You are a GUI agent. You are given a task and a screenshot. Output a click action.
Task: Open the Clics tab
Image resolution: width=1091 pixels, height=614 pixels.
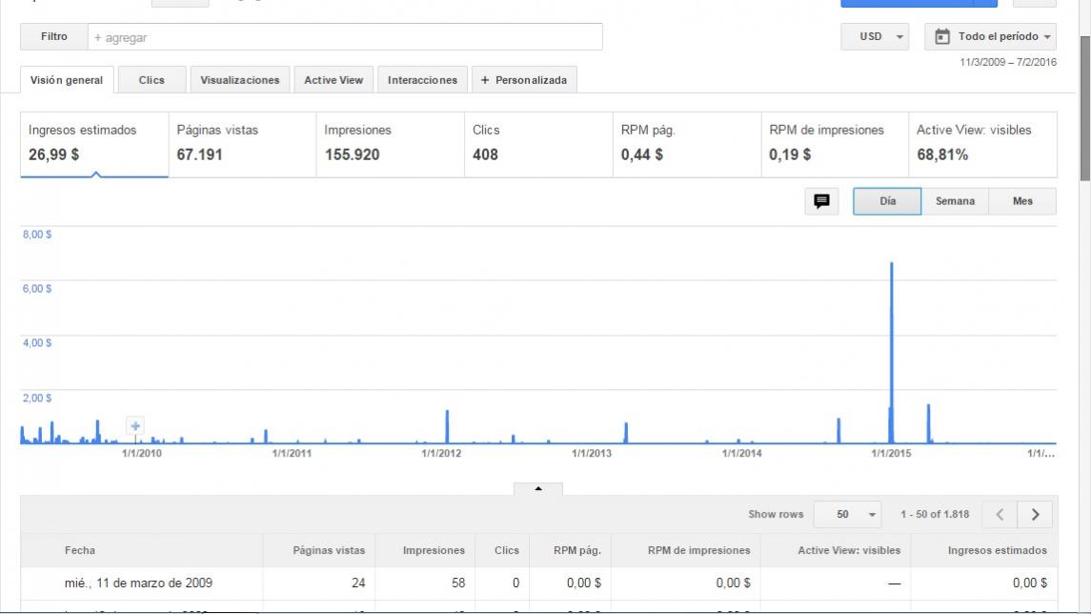point(152,80)
